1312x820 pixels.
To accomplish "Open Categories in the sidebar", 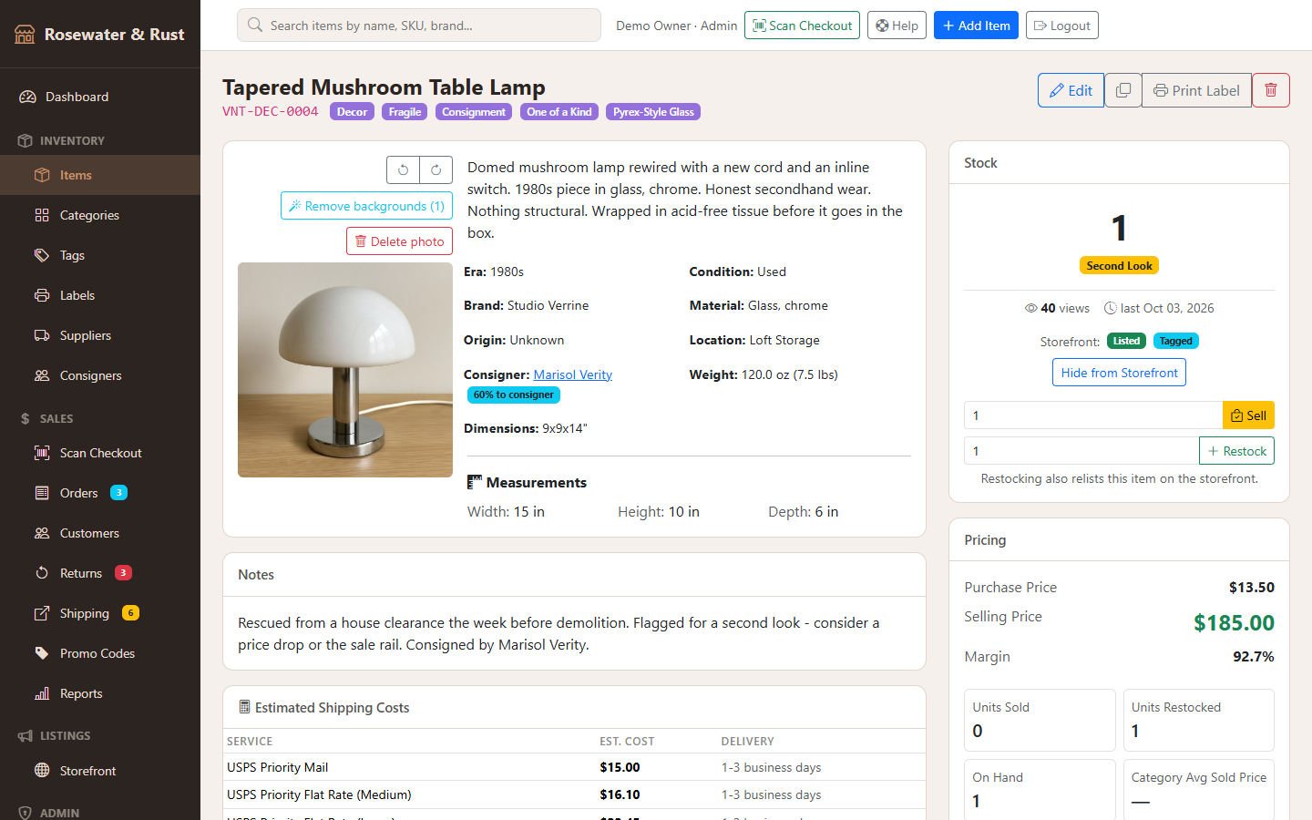I will coord(100,215).
